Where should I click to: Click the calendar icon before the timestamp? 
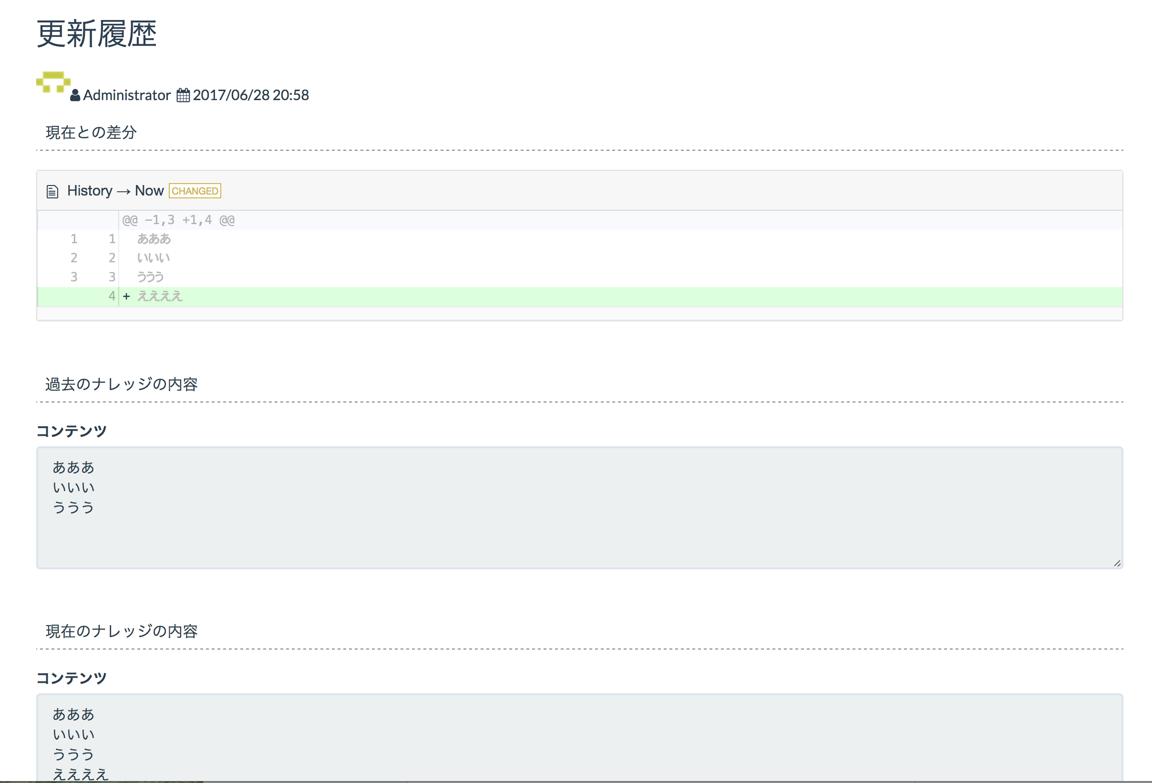point(183,95)
